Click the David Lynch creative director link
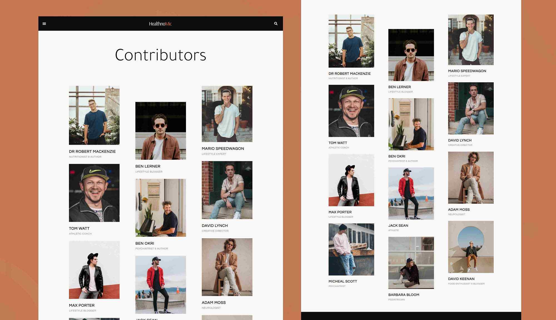 (x=215, y=225)
